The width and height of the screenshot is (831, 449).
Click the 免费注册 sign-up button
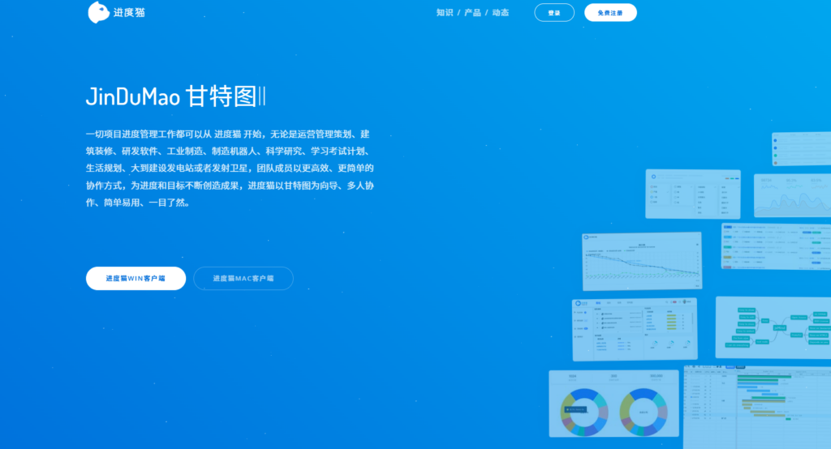[x=610, y=13]
